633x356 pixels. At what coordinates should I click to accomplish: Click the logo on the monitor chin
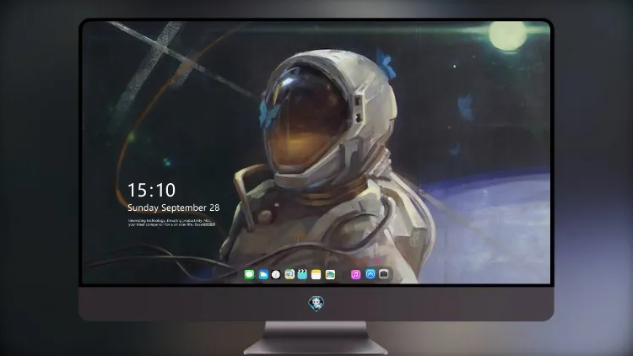tap(316, 304)
